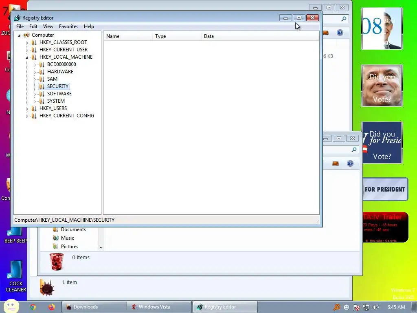The image size is (417, 313).
Task: Click the HKEY_CURRENT_USER folder icon
Action: (34, 50)
